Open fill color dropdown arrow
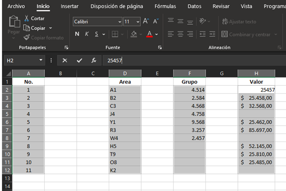This screenshot has width=286, height=191. (141, 34)
